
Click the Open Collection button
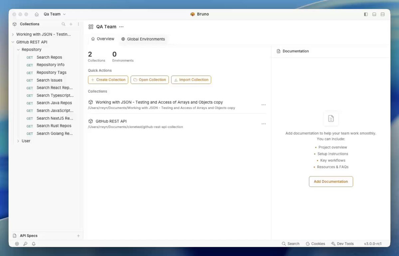(150, 80)
